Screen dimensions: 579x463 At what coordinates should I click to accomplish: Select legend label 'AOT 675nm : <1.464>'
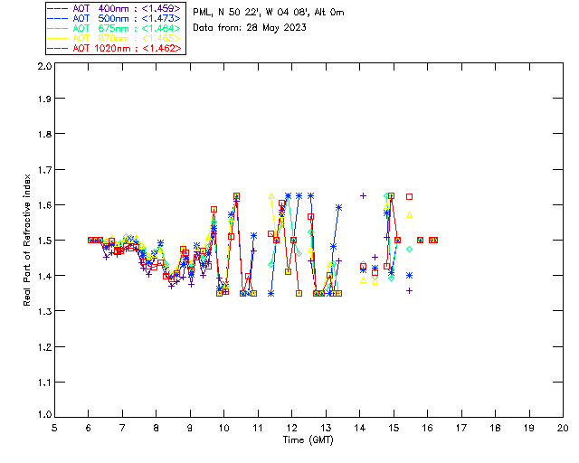(127, 28)
